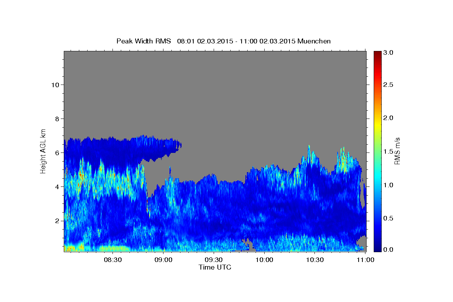The height and width of the screenshot is (302, 453).
Task: Click the 'Height AGL km' axis label
Action: 43,151
